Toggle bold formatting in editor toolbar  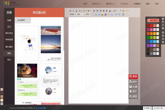[70, 11]
